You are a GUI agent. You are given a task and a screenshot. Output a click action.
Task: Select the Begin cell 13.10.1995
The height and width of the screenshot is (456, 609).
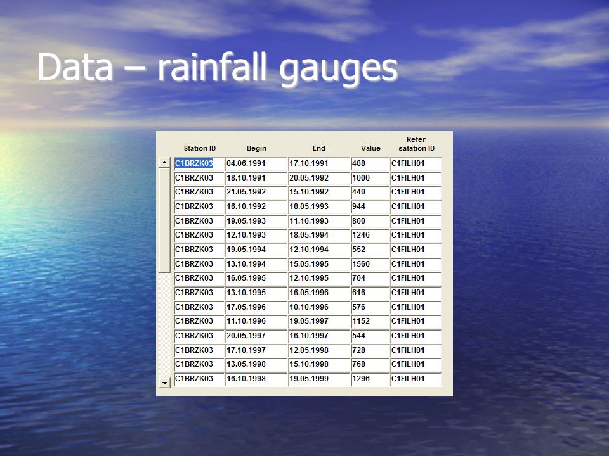pyautogui.click(x=256, y=293)
